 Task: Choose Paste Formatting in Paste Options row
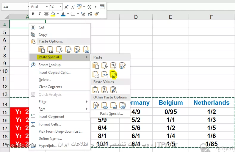point(77,49)
